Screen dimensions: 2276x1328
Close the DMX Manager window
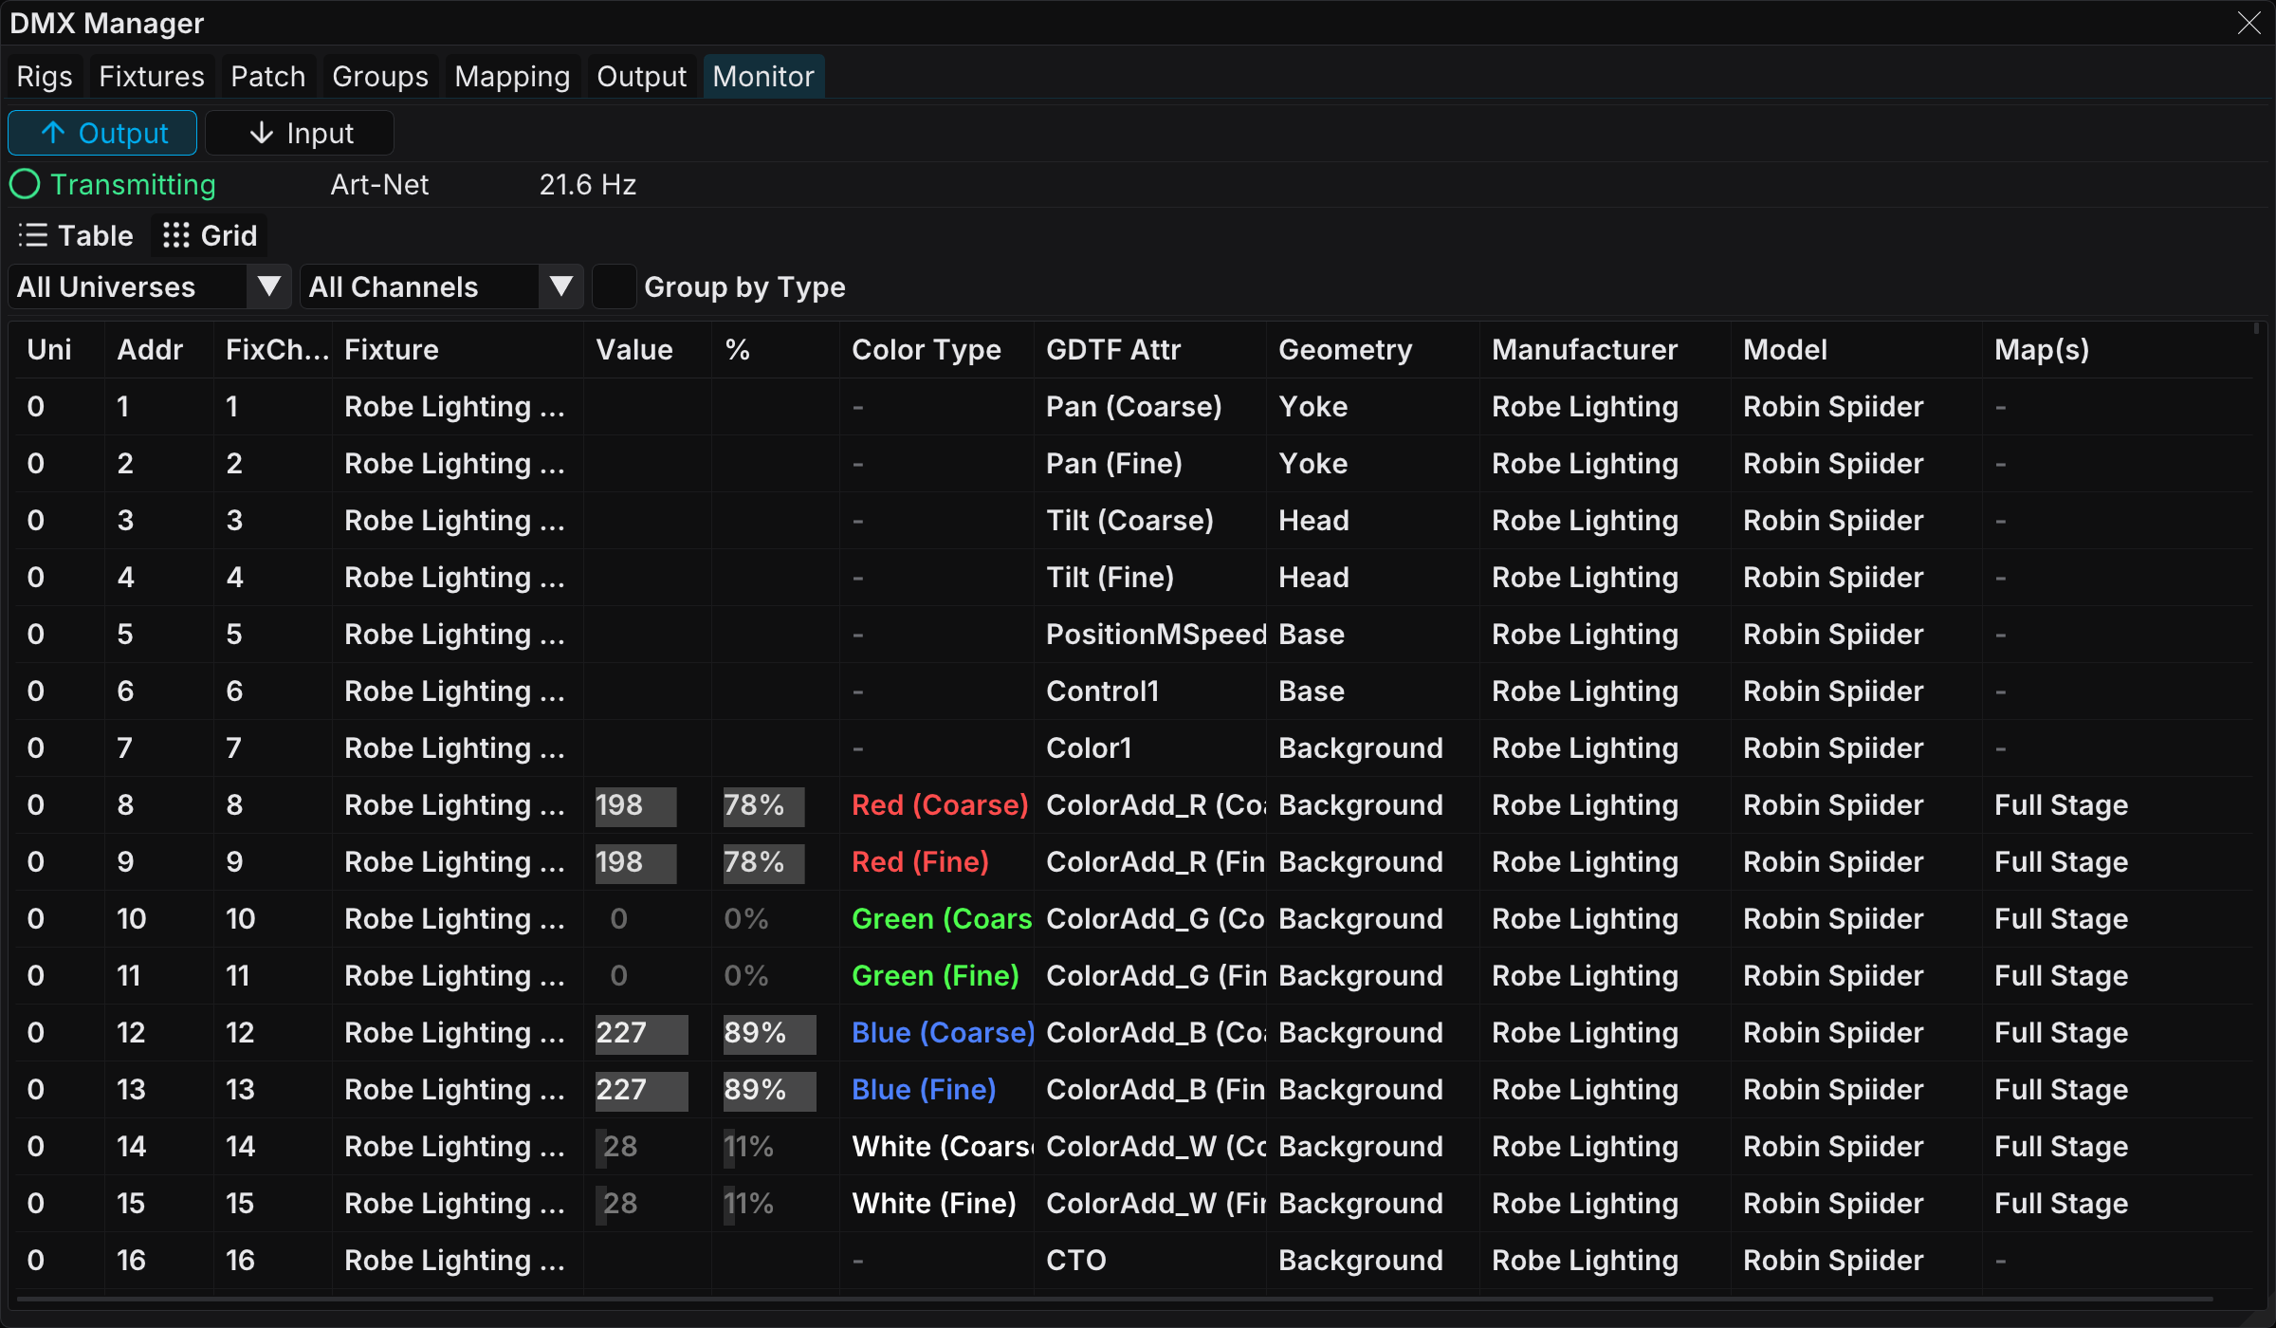click(2249, 23)
